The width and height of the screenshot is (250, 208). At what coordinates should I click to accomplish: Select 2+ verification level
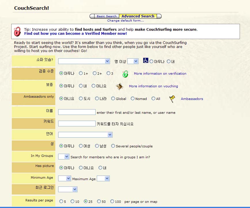pyautogui.click(x=94, y=73)
